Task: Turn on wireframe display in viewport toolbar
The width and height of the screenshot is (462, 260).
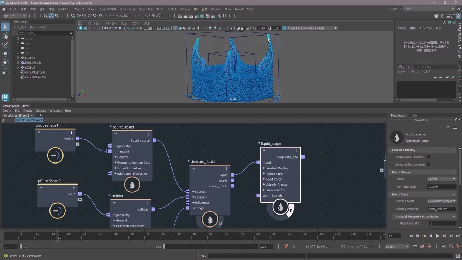Action: point(175,28)
